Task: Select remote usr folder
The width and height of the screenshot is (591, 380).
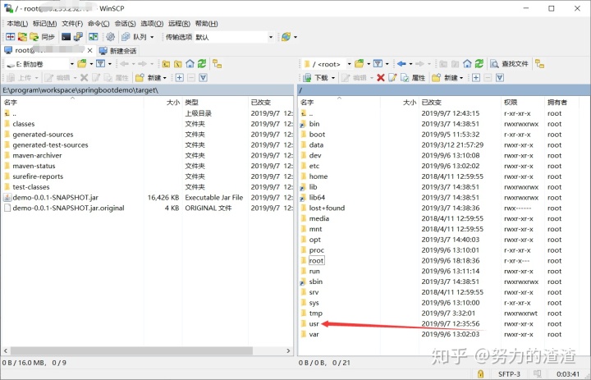Action: tap(314, 324)
